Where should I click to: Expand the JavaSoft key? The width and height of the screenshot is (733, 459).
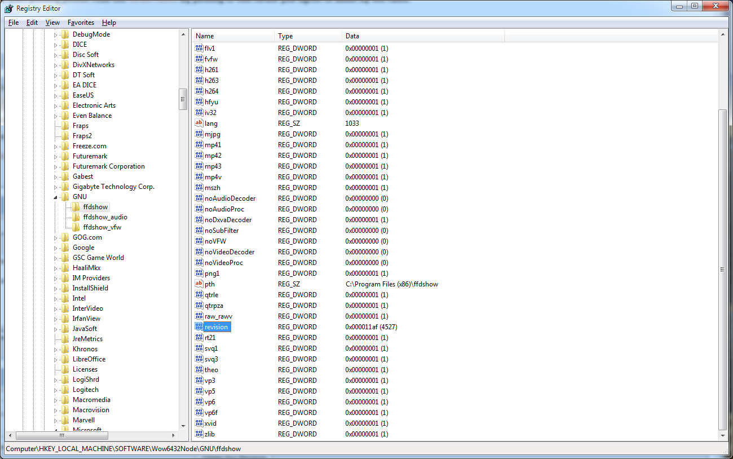tap(56, 329)
